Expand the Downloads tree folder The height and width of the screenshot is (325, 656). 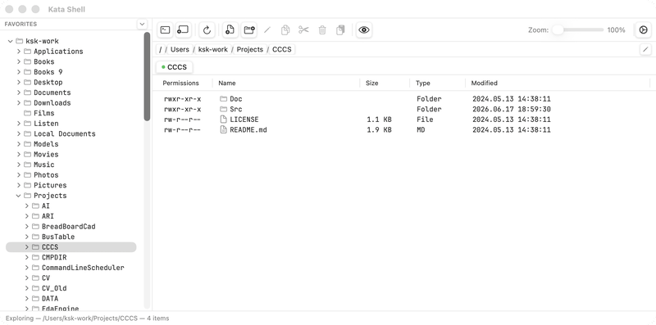coord(19,103)
